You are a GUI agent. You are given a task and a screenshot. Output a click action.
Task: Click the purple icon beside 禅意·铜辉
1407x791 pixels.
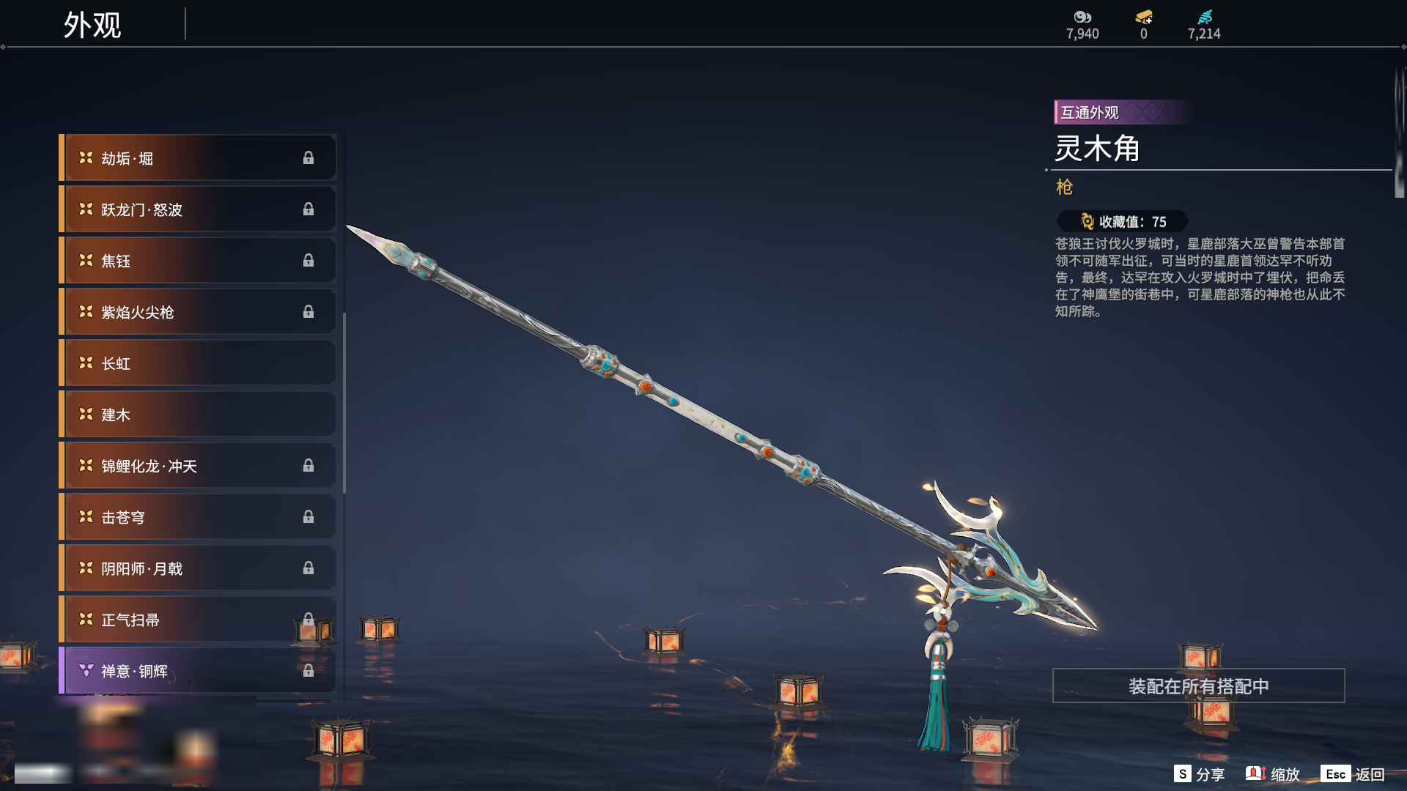point(86,671)
